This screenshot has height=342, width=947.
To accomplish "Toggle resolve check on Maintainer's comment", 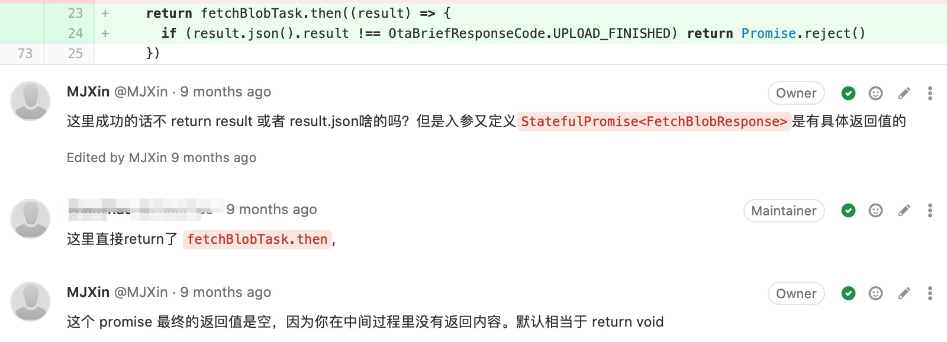I will click(x=848, y=211).
